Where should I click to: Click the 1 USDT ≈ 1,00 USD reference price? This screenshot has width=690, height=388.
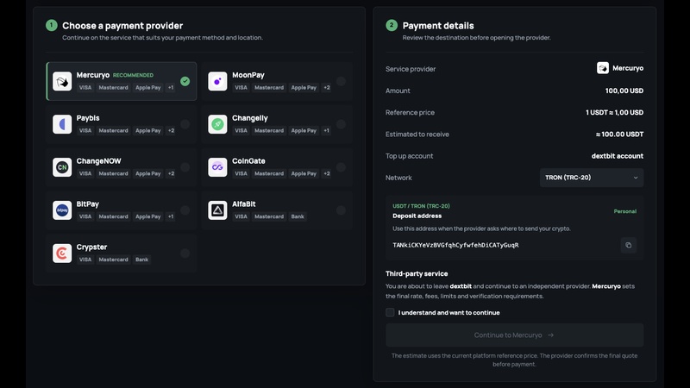tap(614, 113)
